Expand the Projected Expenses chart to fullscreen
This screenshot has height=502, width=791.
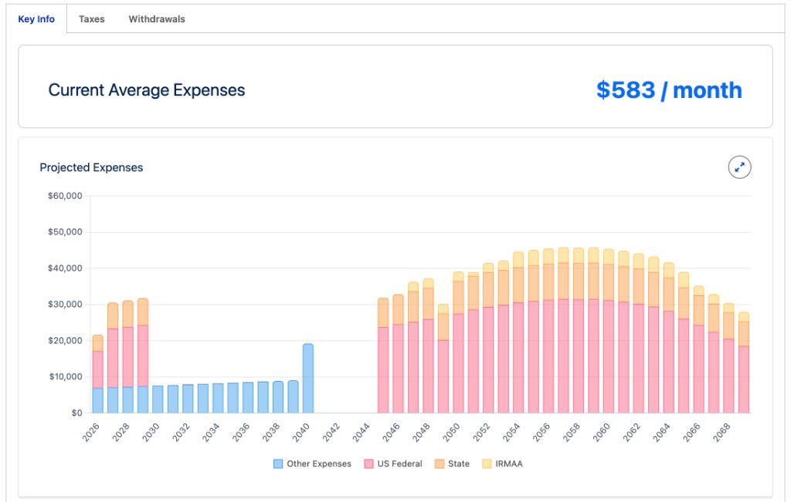click(x=739, y=167)
